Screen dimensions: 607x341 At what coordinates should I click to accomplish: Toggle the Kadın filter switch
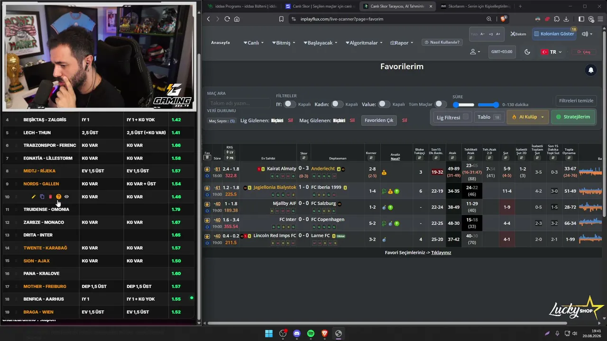click(337, 104)
